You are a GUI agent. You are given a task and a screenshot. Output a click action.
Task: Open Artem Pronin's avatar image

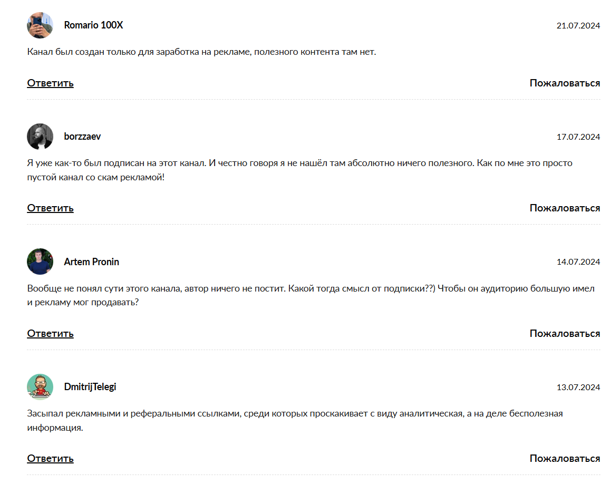40,262
